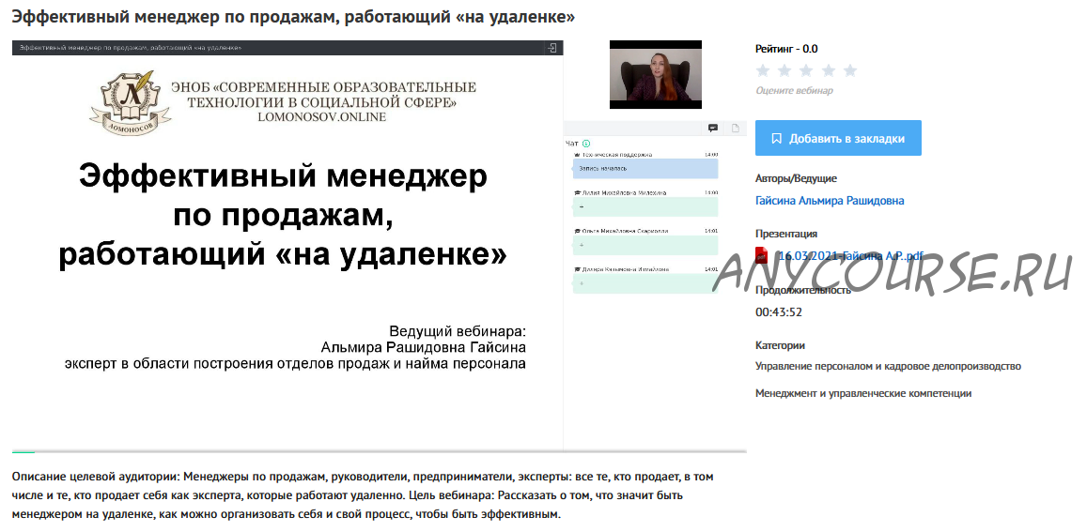Open category Управление персоналом и кадровое делопроизводство
This screenshot has height=532, width=1087.
coord(888,367)
